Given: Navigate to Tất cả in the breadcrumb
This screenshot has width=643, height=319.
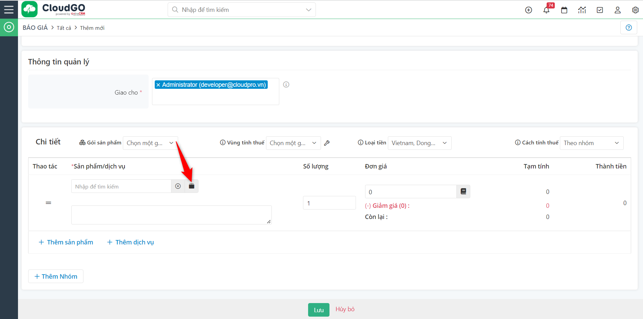Looking at the screenshot, I should 64,28.
